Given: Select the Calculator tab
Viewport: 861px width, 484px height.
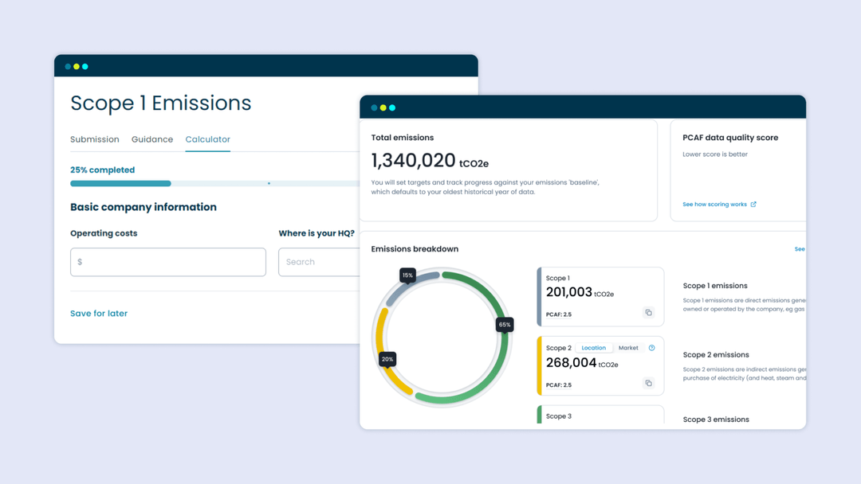Looking at the screenshot, I should tap(207, 139).
